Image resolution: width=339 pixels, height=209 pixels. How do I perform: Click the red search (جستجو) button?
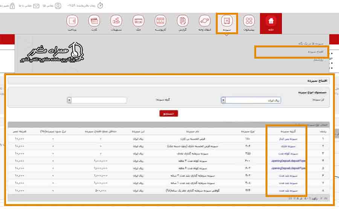tap(169, 114)
